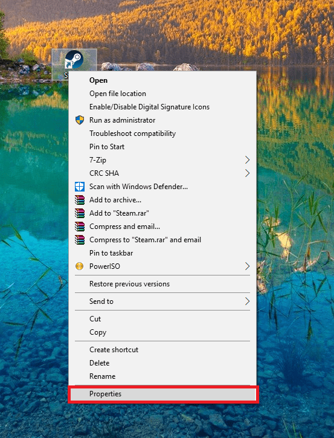Expand the Send to submenu arrow
334x438 pixels.
coord(247,301)
